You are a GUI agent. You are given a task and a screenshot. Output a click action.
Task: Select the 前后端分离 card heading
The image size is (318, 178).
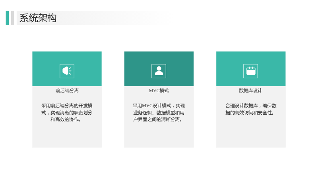point(67,91)
